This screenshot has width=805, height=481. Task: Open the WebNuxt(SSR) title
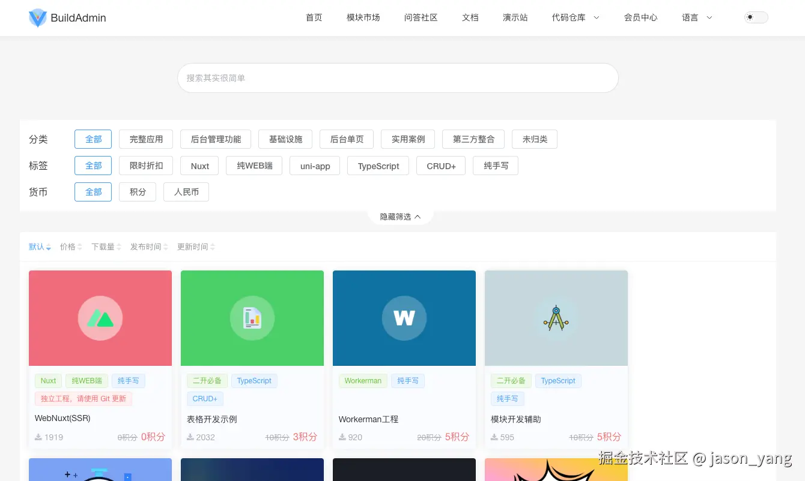pos(62,418)
